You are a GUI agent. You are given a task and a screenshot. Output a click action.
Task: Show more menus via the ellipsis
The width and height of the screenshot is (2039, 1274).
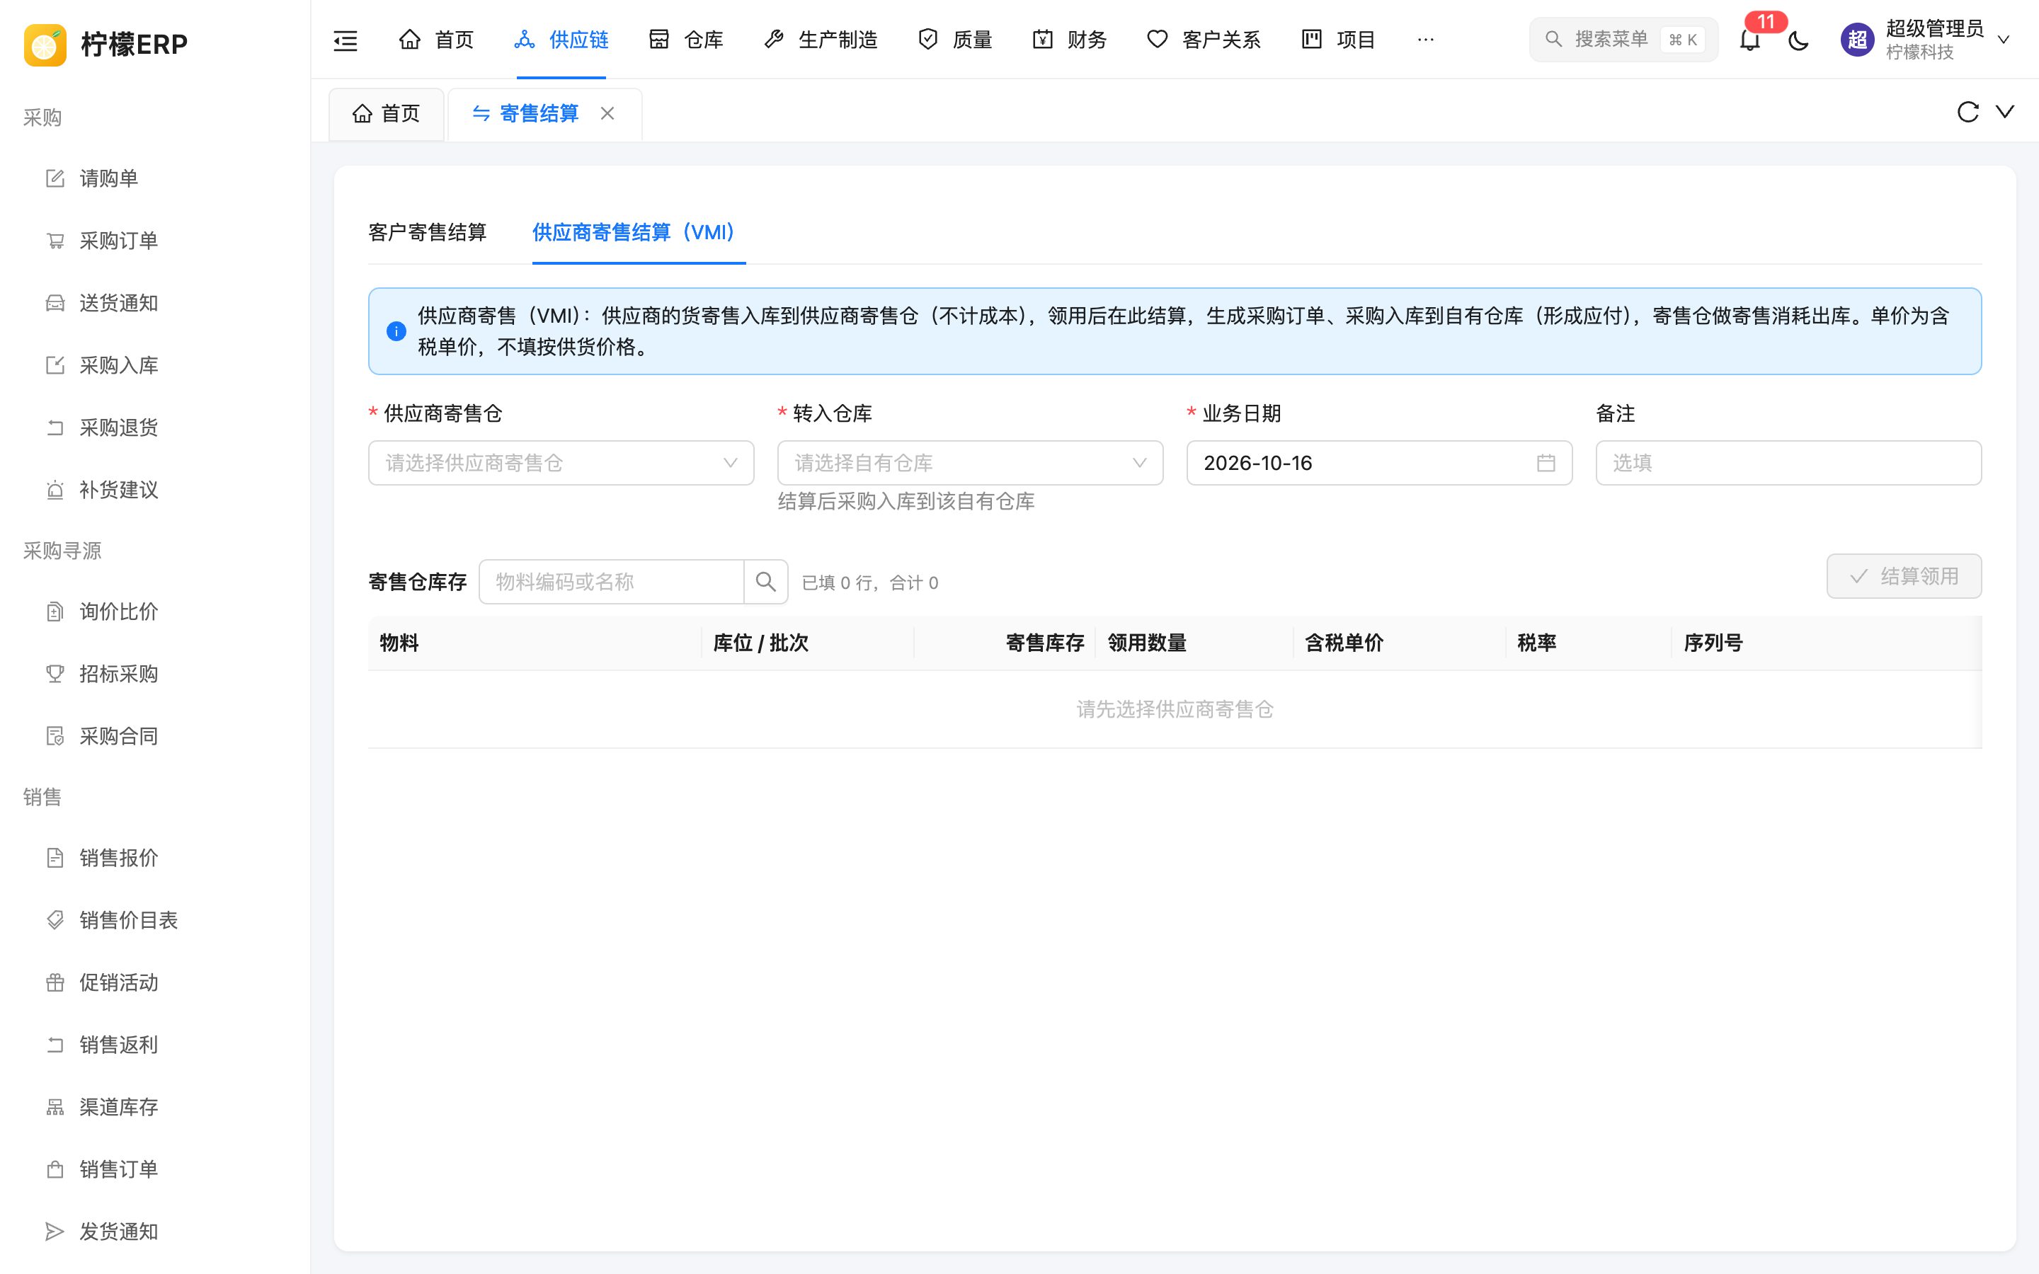click(x=1426, y=40)
